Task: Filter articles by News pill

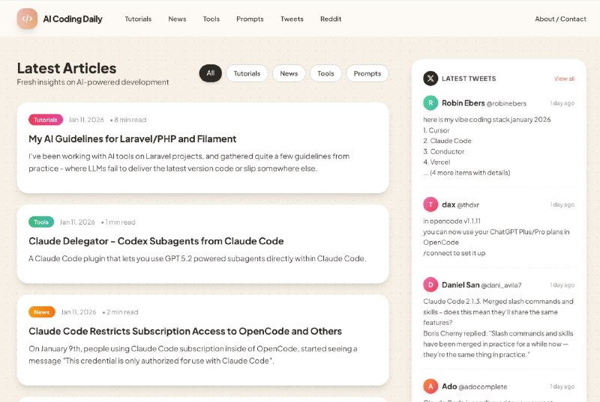Action: click(x=289, y=73)
